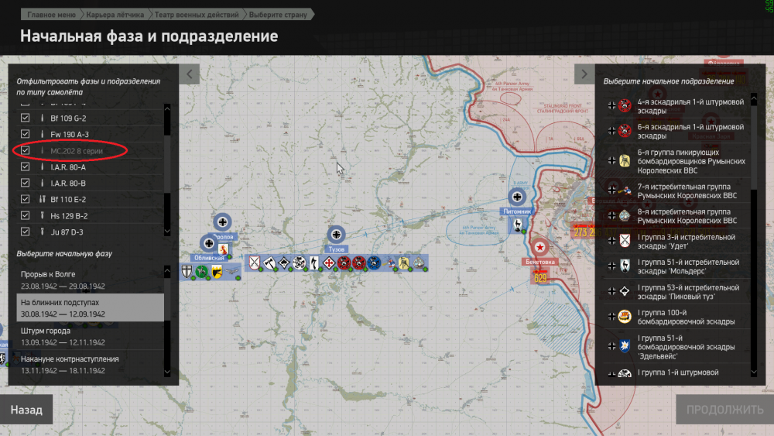
Task: Select the На ближних подступах phase
Action: (91, 308)
